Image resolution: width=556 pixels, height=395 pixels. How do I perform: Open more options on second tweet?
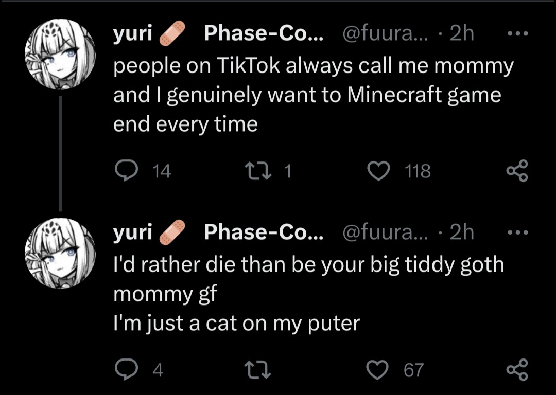[517, 232]
